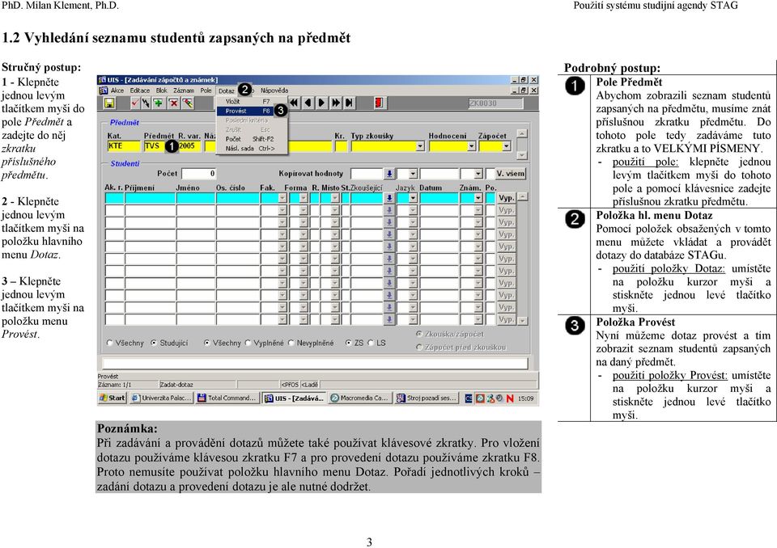Click the red checkmark confirm toolbar icon
Viewport: 777px width, 548px height.
tap(135, 103)
